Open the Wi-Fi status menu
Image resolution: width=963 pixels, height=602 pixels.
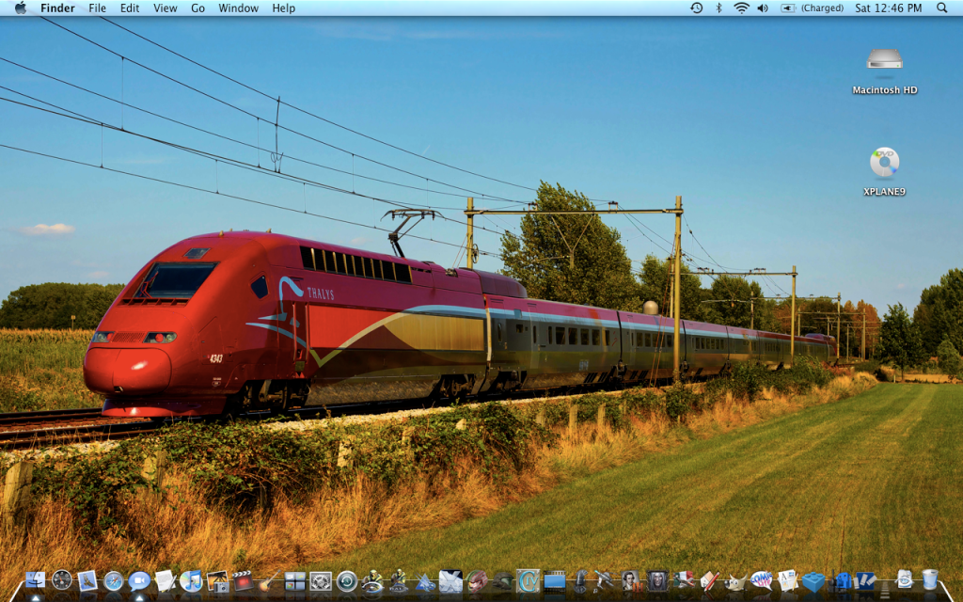(741, 8)
